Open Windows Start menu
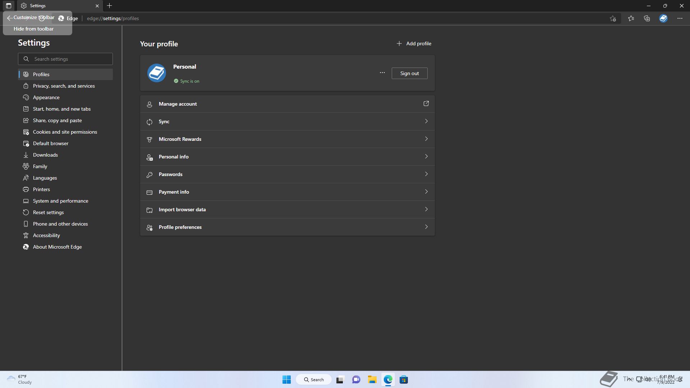 [x=286, y=380]
